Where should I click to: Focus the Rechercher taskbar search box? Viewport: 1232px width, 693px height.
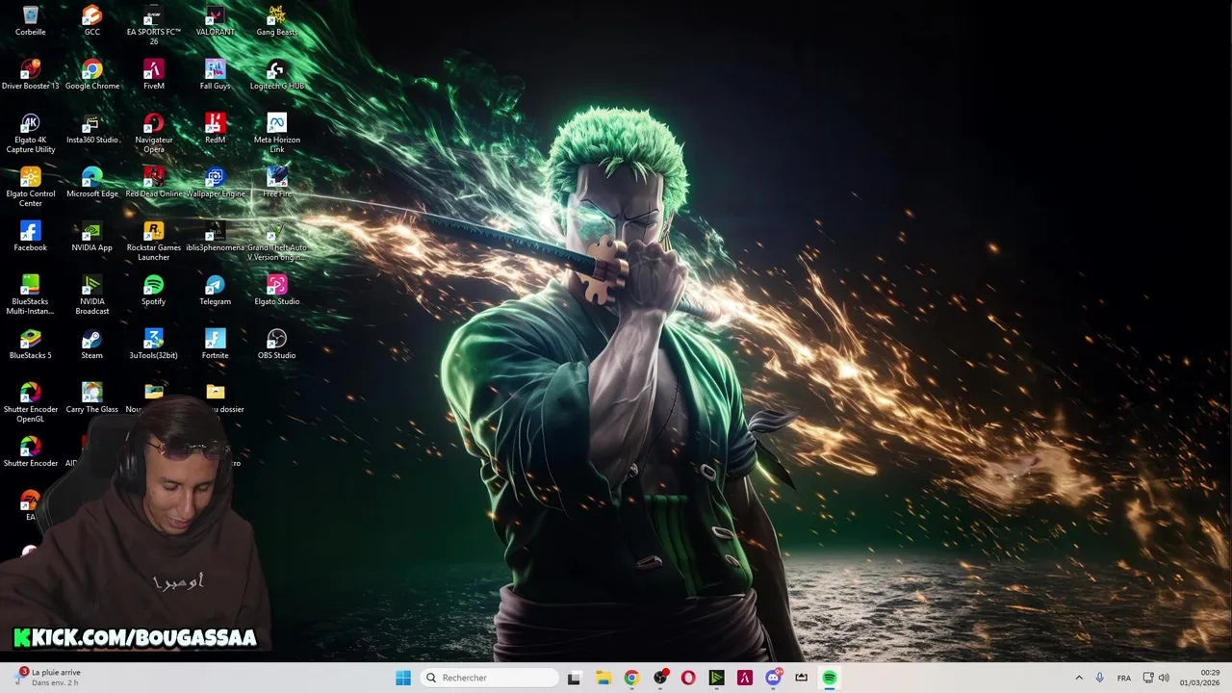(x=489, y=678)
